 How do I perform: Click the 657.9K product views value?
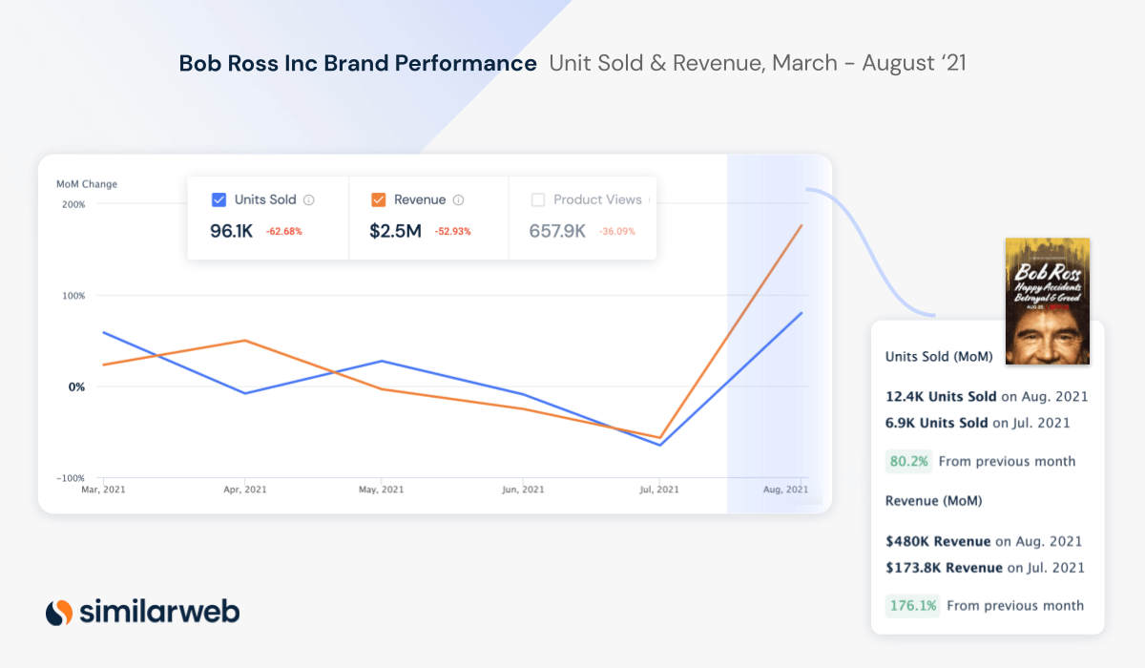[x=557, y=230]
